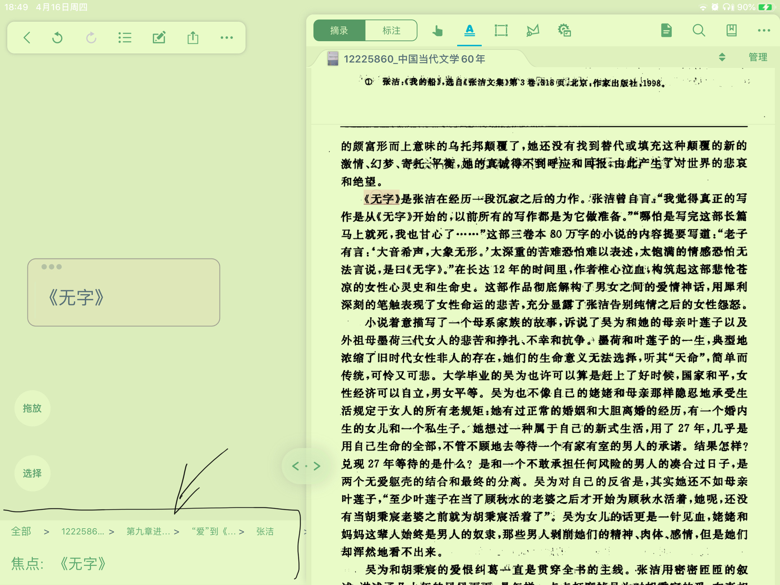The width and height of the screenshot is (780, 585).
Task: Share the mind map via export icon
Action: click(x=193, y=38)
